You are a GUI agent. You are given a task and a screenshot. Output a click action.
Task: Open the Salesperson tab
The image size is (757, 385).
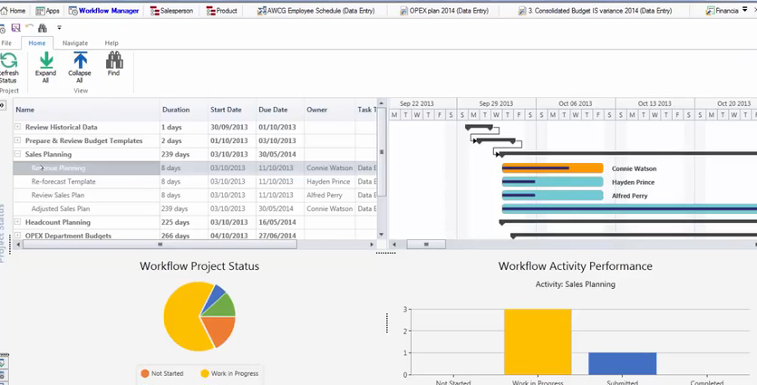(x=171, y=11)
